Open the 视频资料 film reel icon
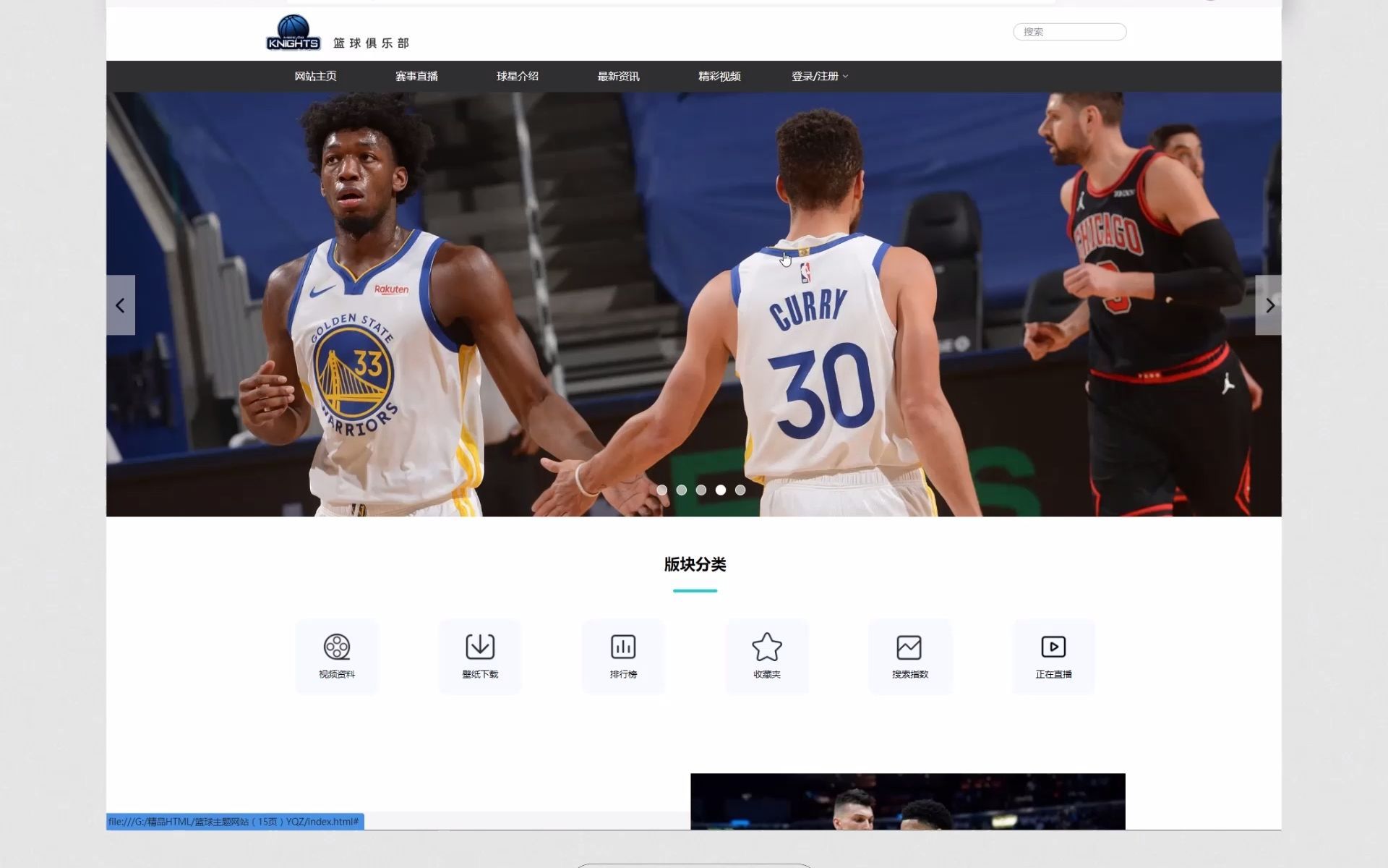Image resolution: width=1388 pixels, height=868 pixels. [x=337, y=647]
